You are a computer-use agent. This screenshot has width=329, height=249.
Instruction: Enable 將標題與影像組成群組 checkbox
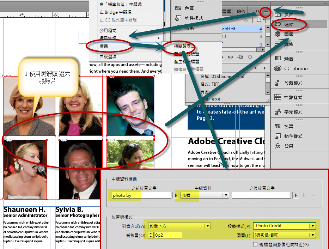pyautogui.click(x=255, y=244)
